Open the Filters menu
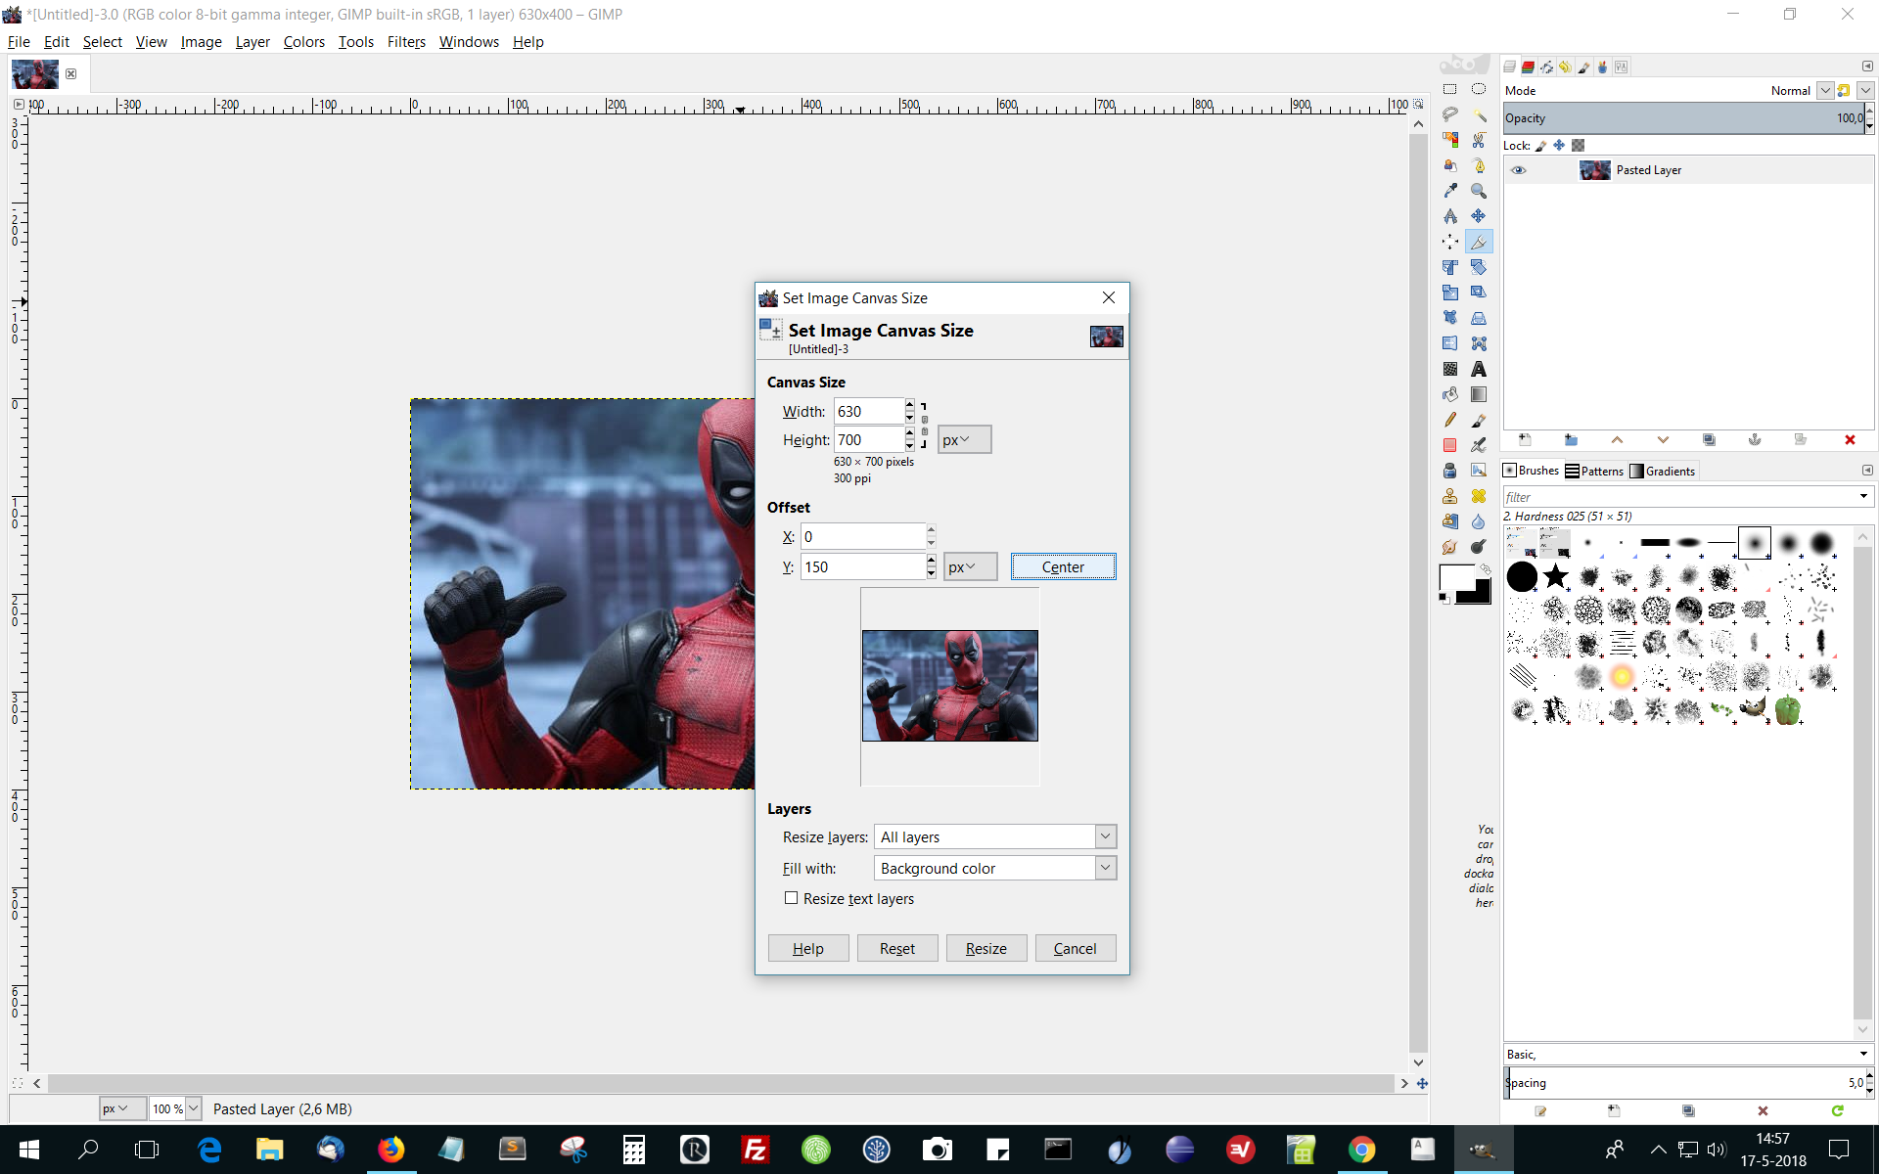Image resolution: width=1879 pixels, height=1174 pixels. pos(406,41)
